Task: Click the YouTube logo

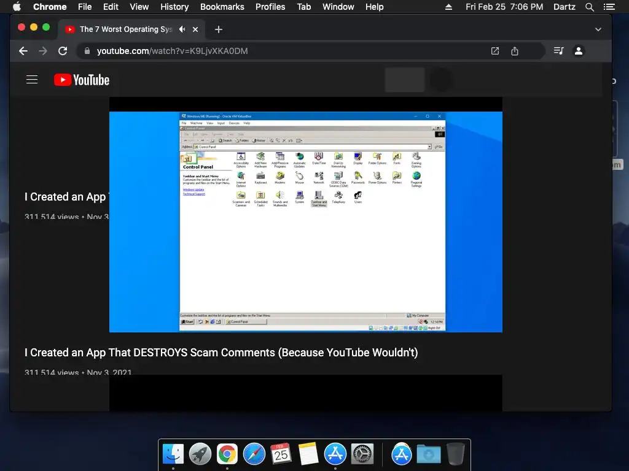Action: pos(82,80)
